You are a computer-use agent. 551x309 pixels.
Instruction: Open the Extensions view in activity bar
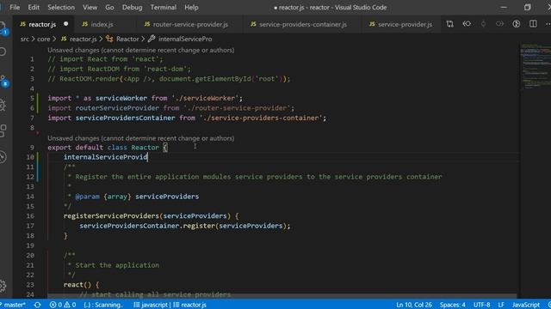pos(3,130)
